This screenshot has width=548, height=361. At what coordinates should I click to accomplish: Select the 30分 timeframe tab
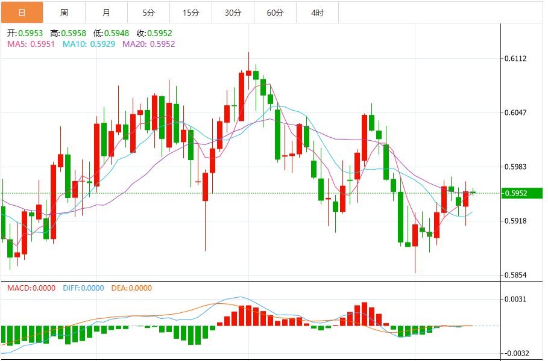coord(233,13)
